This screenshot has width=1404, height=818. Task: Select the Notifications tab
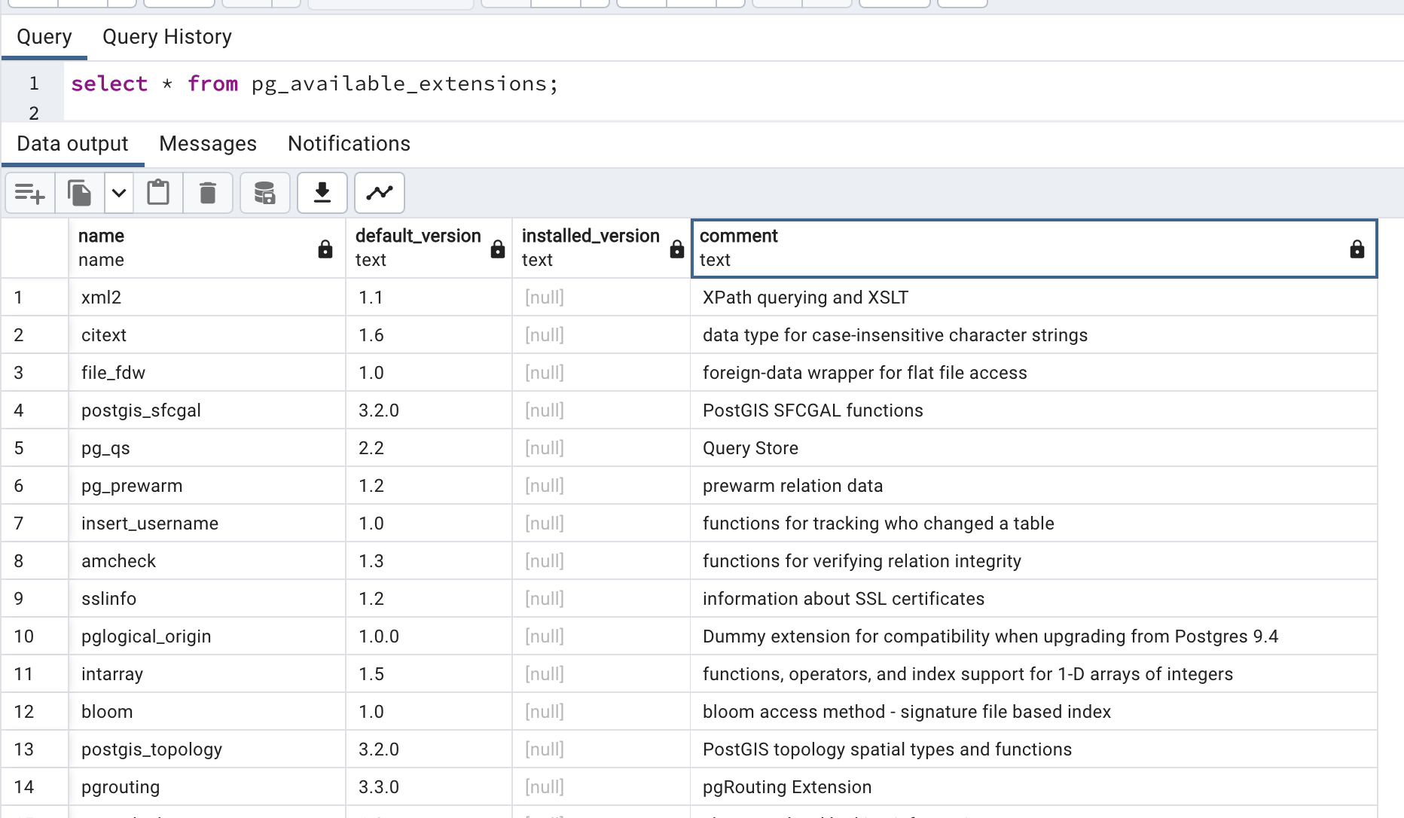(x=349, y=144)
